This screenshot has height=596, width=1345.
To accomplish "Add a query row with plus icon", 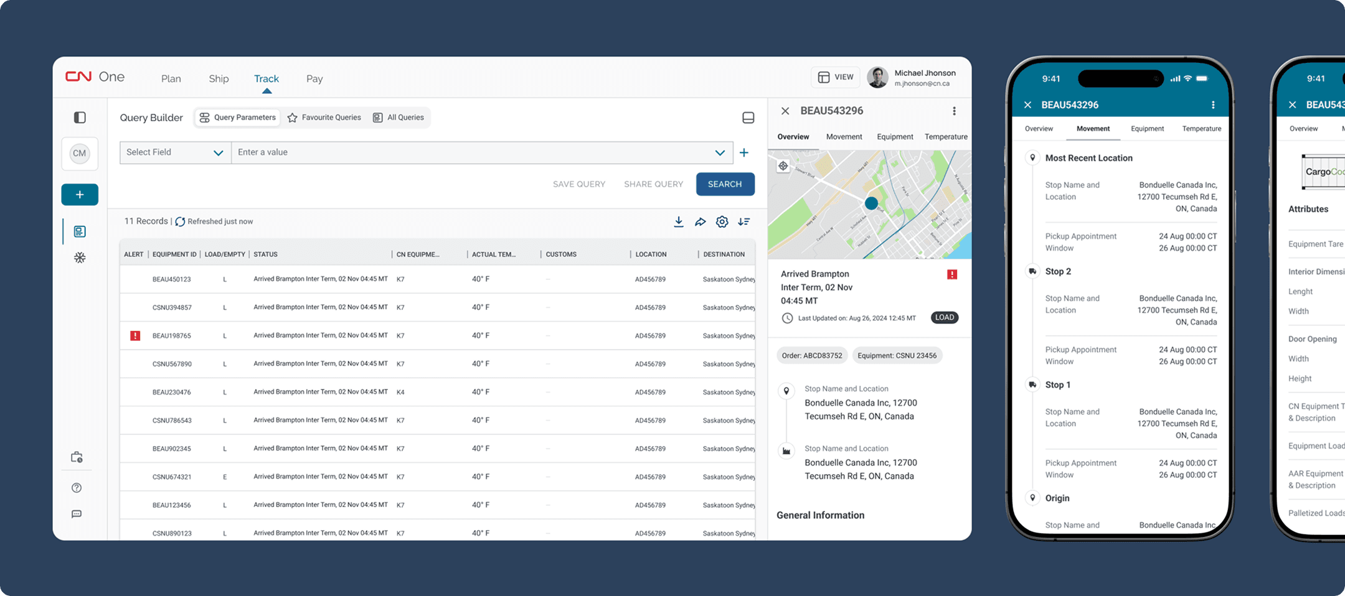I will [x=744, y=152].
